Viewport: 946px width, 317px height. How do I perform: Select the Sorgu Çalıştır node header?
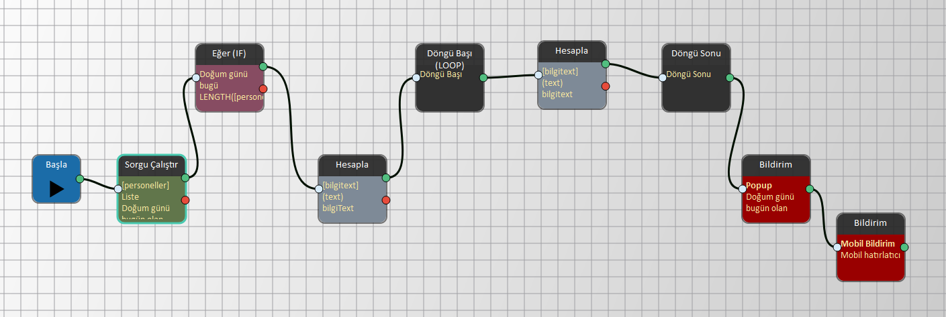coord(151,165)
